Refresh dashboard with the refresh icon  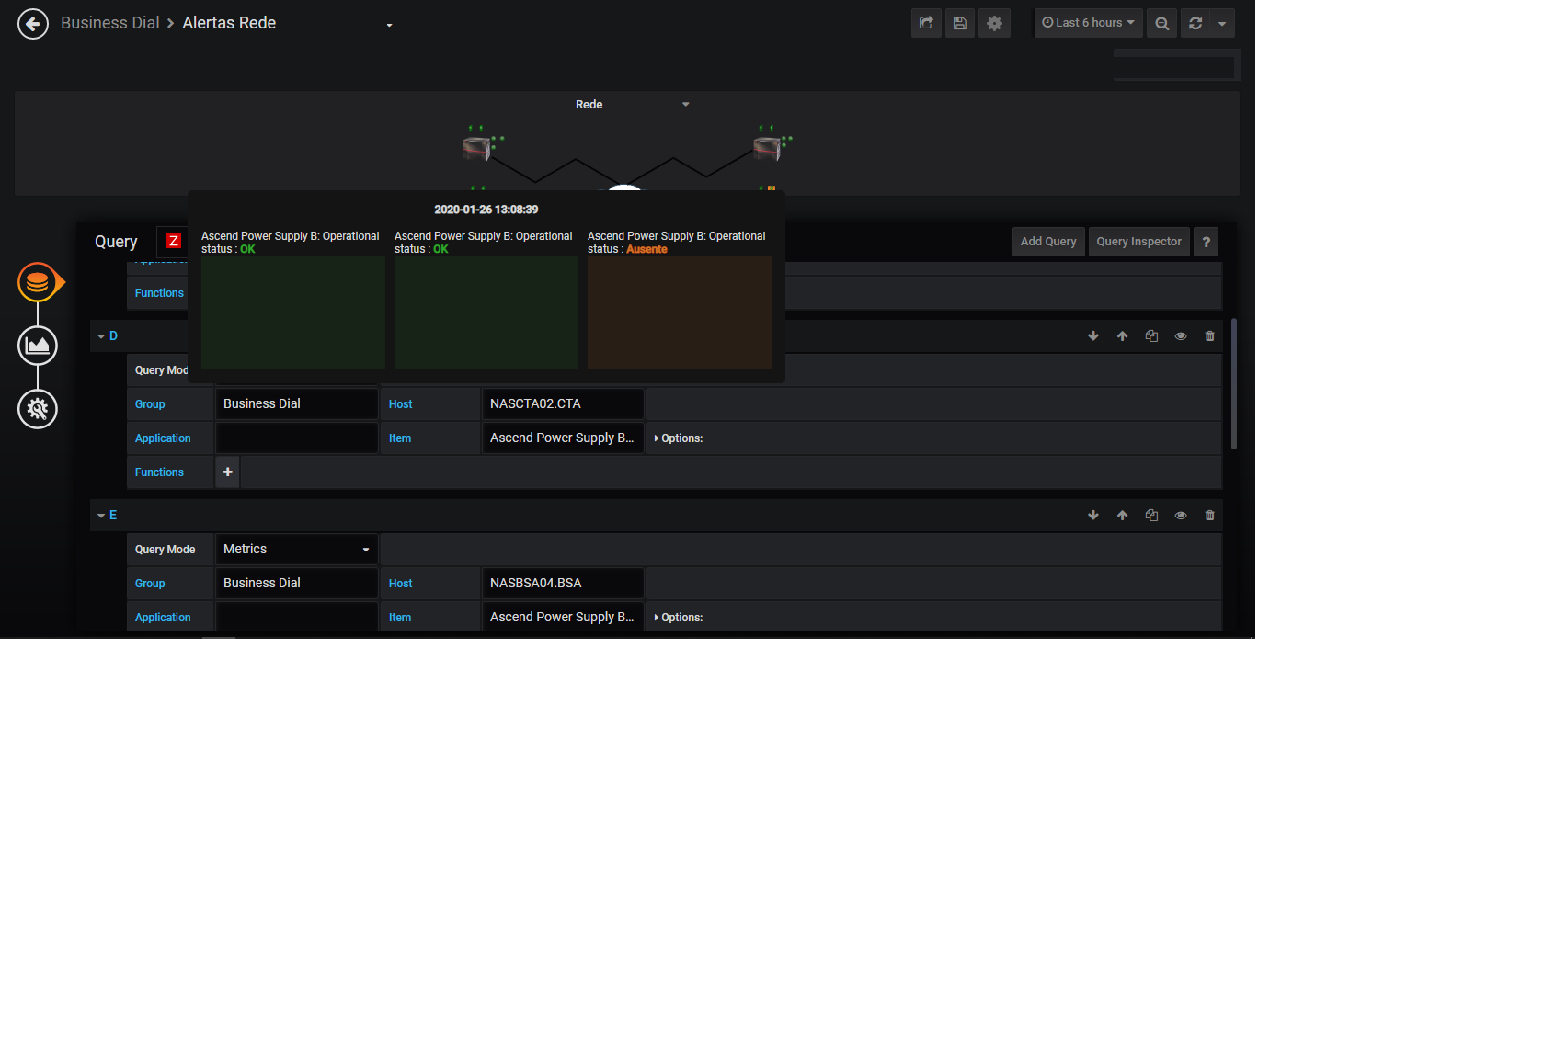coord(1195,23)
